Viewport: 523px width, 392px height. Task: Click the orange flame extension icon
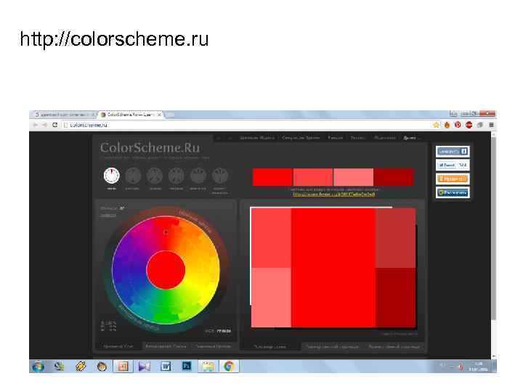coord(447,125)
